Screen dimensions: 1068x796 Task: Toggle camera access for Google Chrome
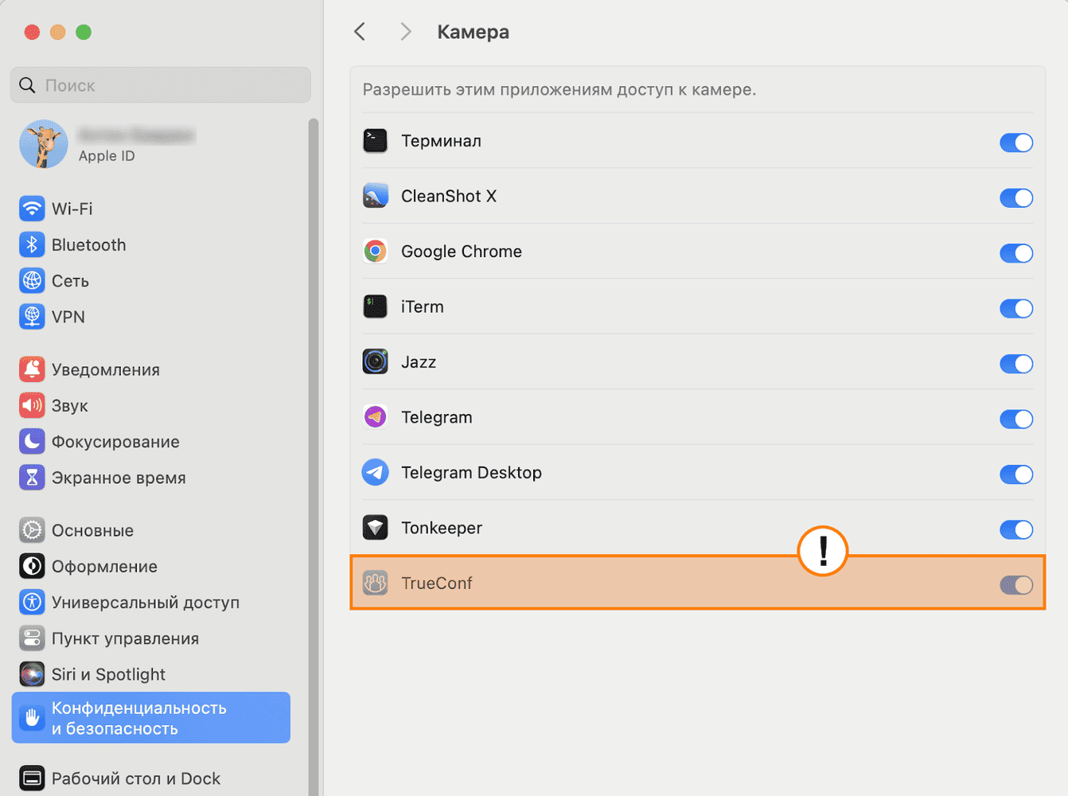coord(1016,253)
